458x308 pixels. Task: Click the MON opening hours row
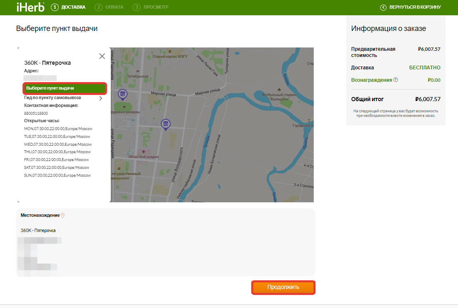click(58, 129)
